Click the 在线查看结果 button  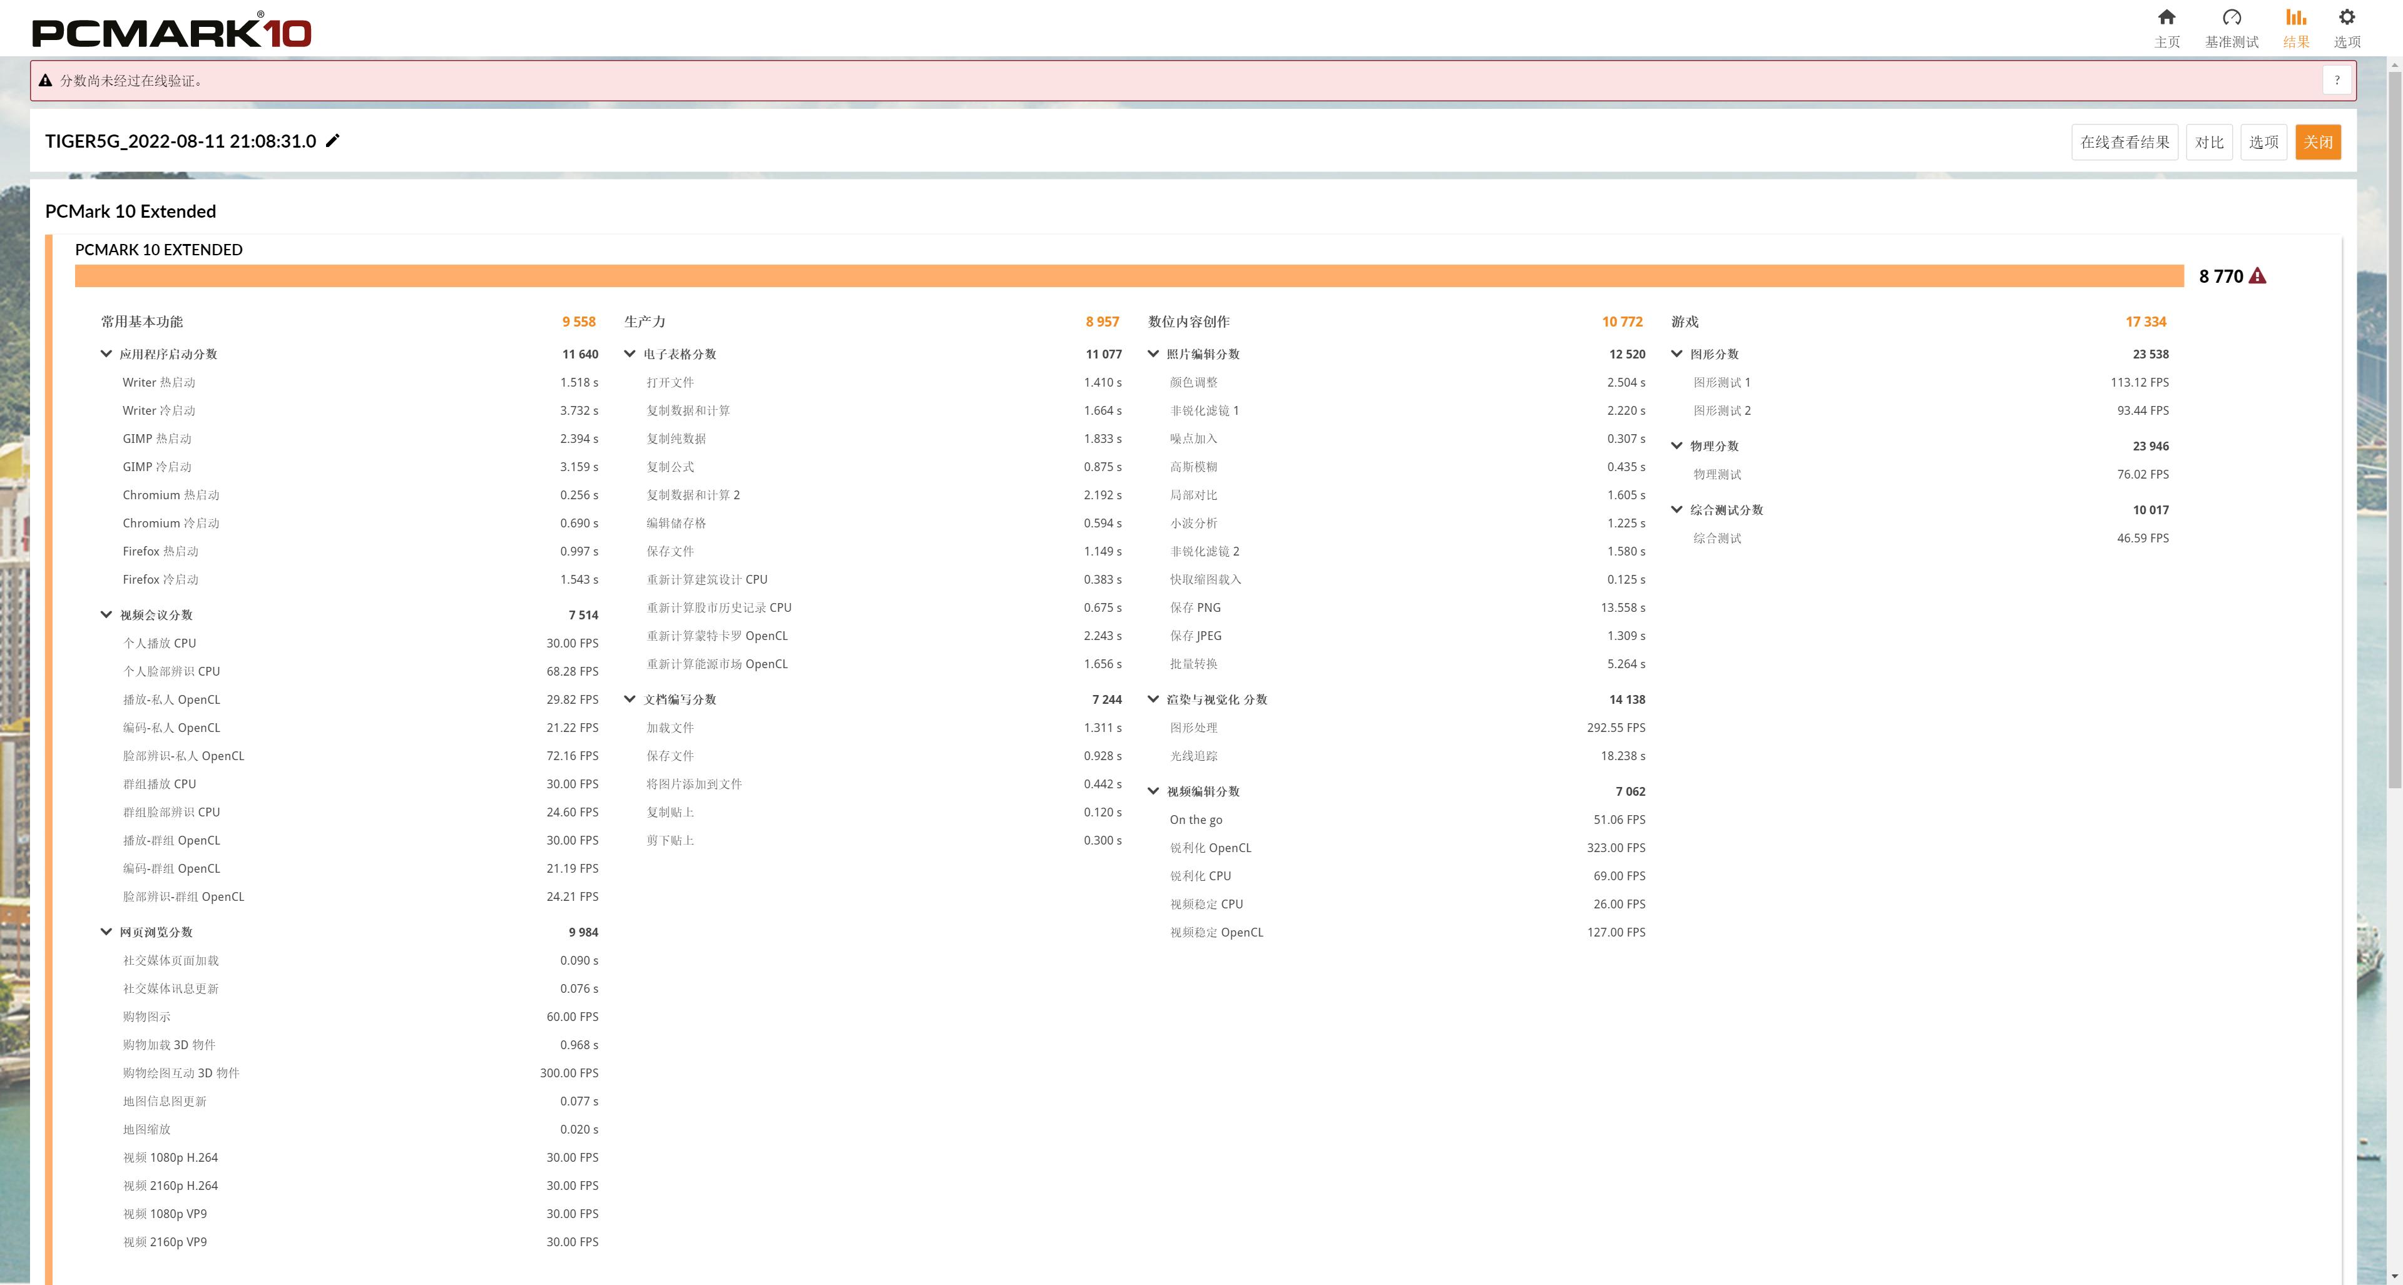click(x=2124, y=142)
